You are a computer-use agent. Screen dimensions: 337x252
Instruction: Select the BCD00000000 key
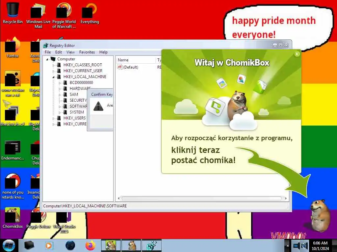(x=81, y=82)
